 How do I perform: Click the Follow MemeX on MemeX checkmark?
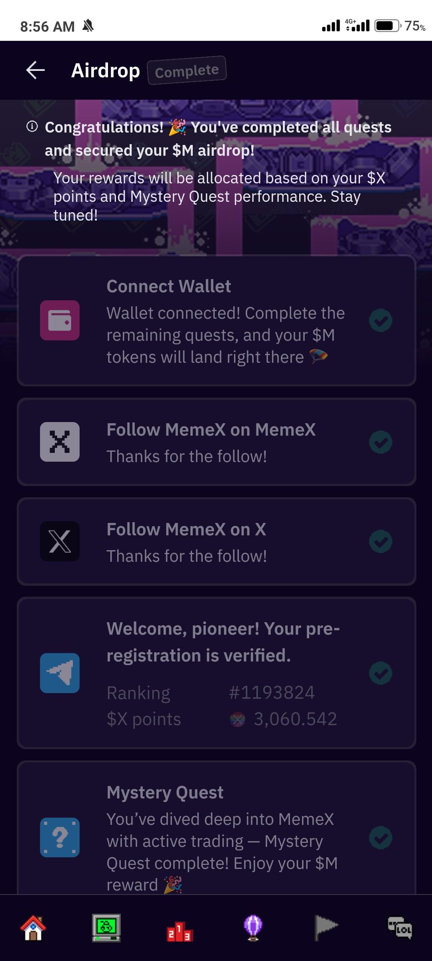[380, 442]
